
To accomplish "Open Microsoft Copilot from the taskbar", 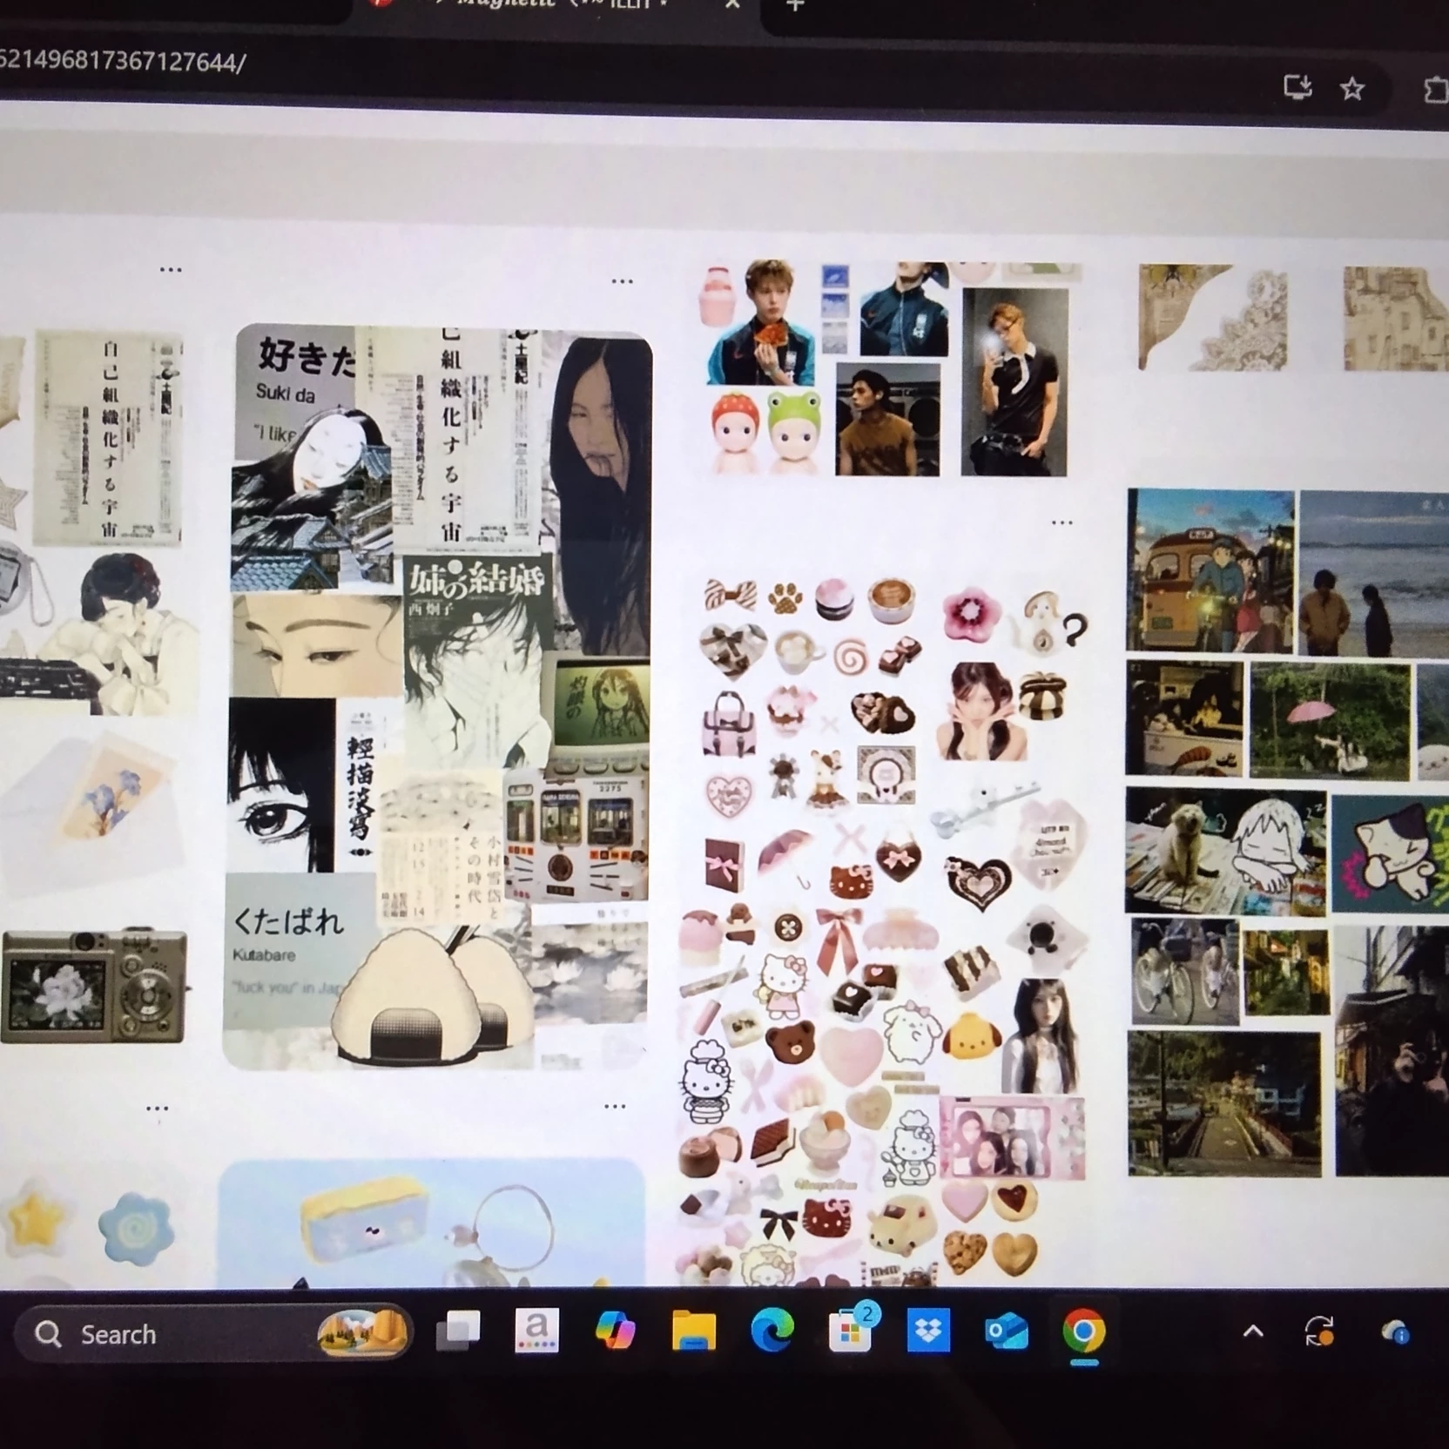I will tap(615, 1331).
